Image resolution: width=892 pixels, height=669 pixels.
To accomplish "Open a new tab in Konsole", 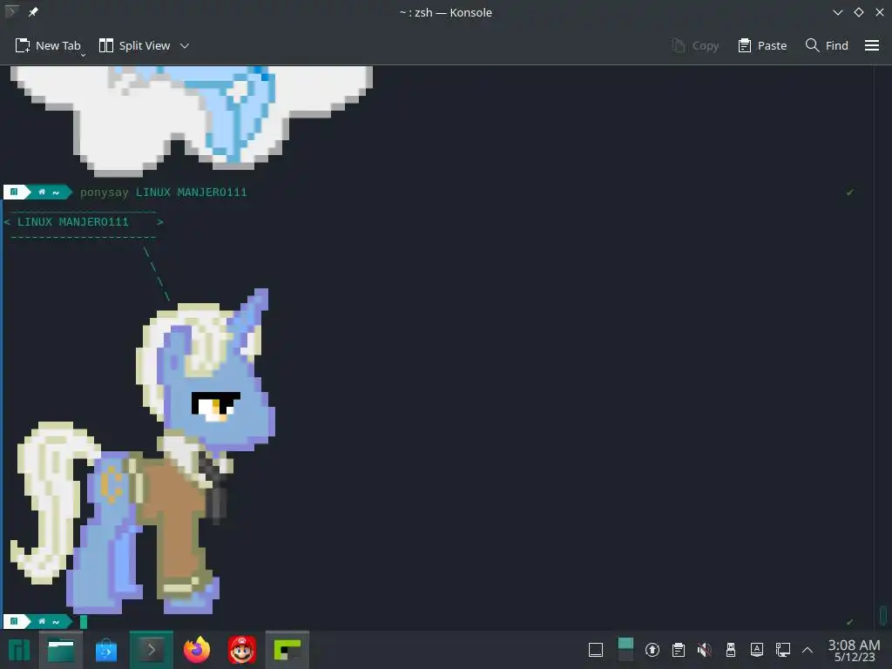I will pyautogui.click(x=47, y=45).
